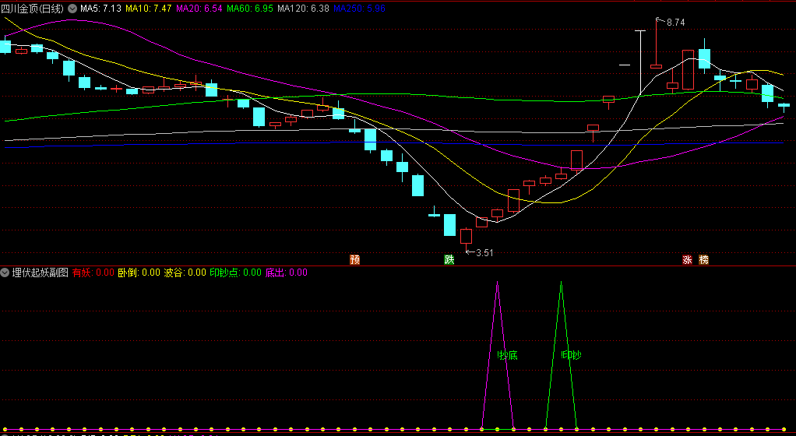Select the MA250: 5.96 indicator label
796x436 pixels.
(359, 9)
